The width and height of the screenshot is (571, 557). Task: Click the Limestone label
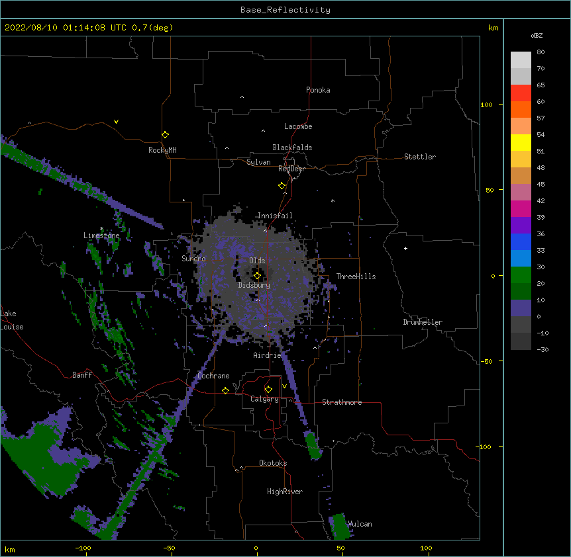pos(101,236)
